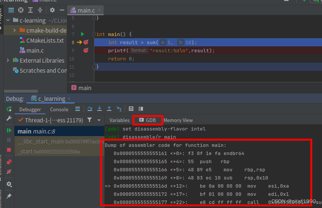Switch to the Console tab
This screenshot has height=208, width=322.
(59, 109)
